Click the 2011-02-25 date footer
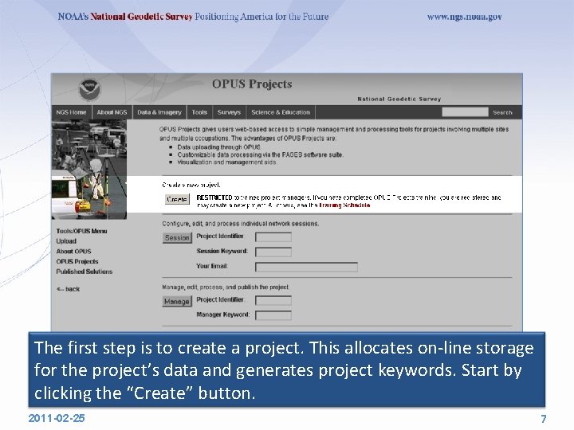 (x=57, y=418)
